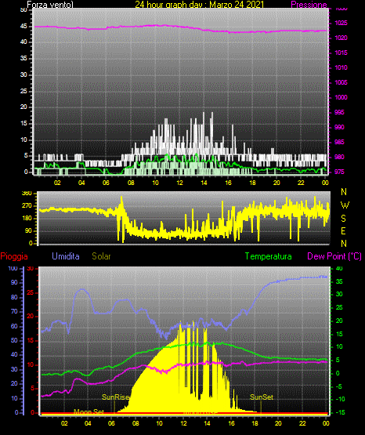
Task: Select the Pioggia legend label
Action: pyautogui.click(x=14, y=256)
